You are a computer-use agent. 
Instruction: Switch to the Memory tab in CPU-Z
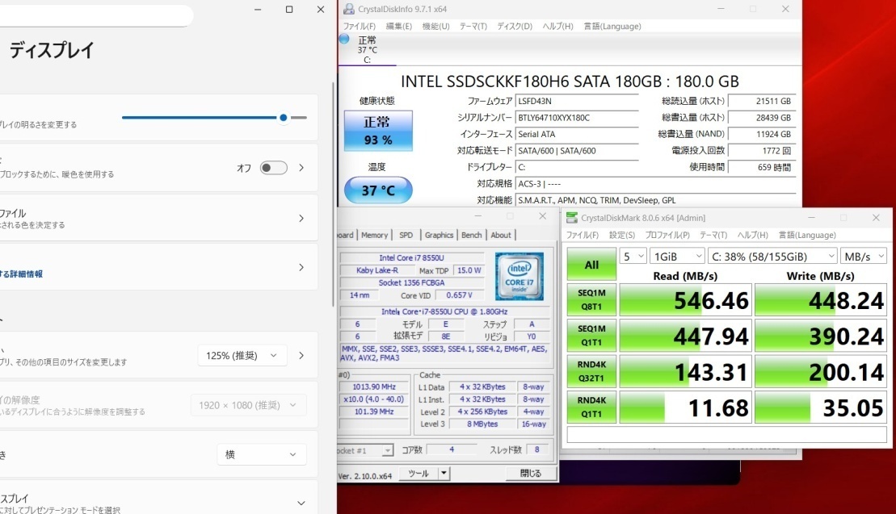(x=374, y=235)
